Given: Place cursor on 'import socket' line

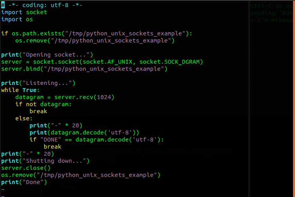Looking at the screenshot, I should pyautogui.click(x=24, y=13).
